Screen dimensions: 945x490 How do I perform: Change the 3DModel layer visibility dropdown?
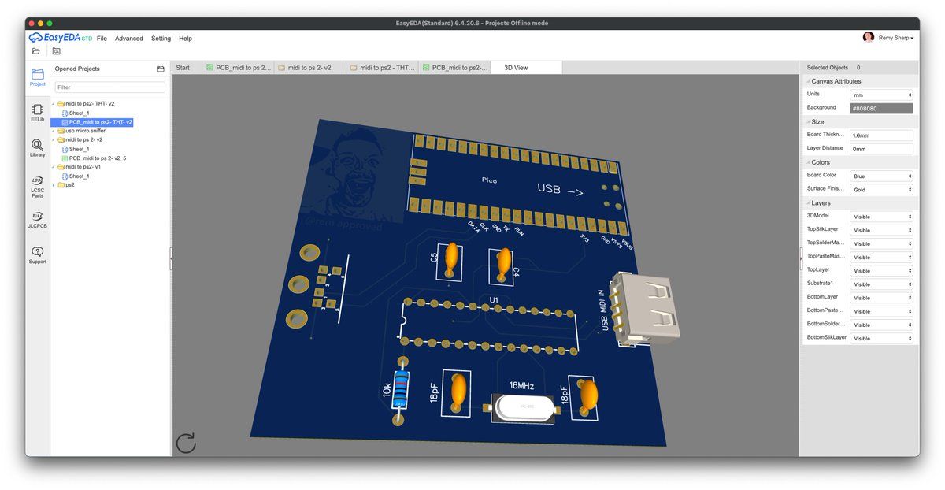click(x=881, y=217)
